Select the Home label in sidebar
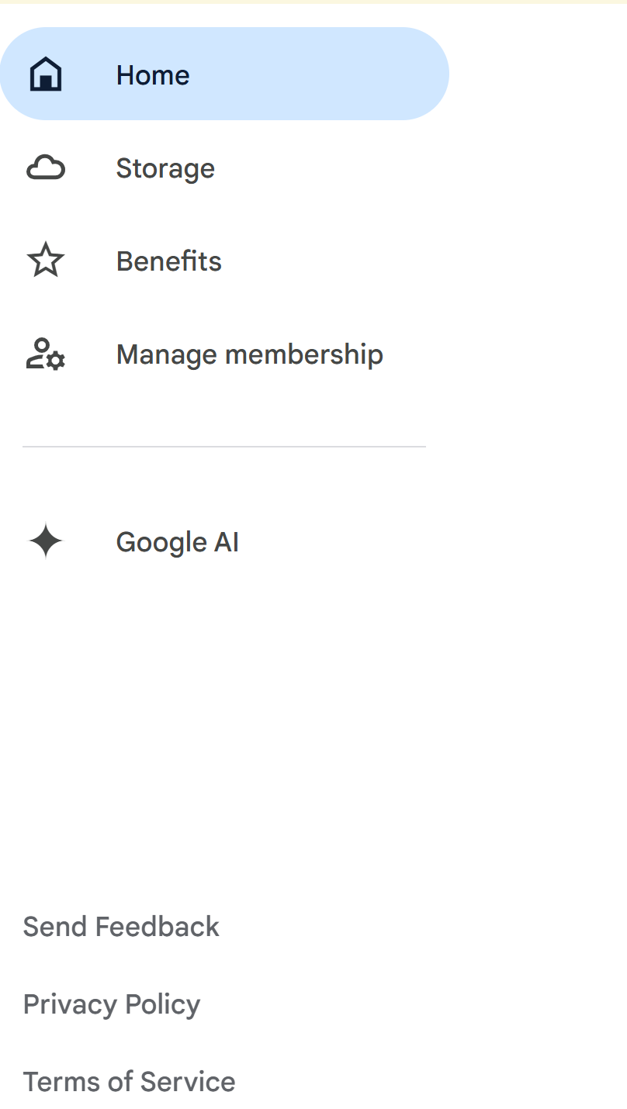This screenshot has width=627, height=1109. pos(153,75)
